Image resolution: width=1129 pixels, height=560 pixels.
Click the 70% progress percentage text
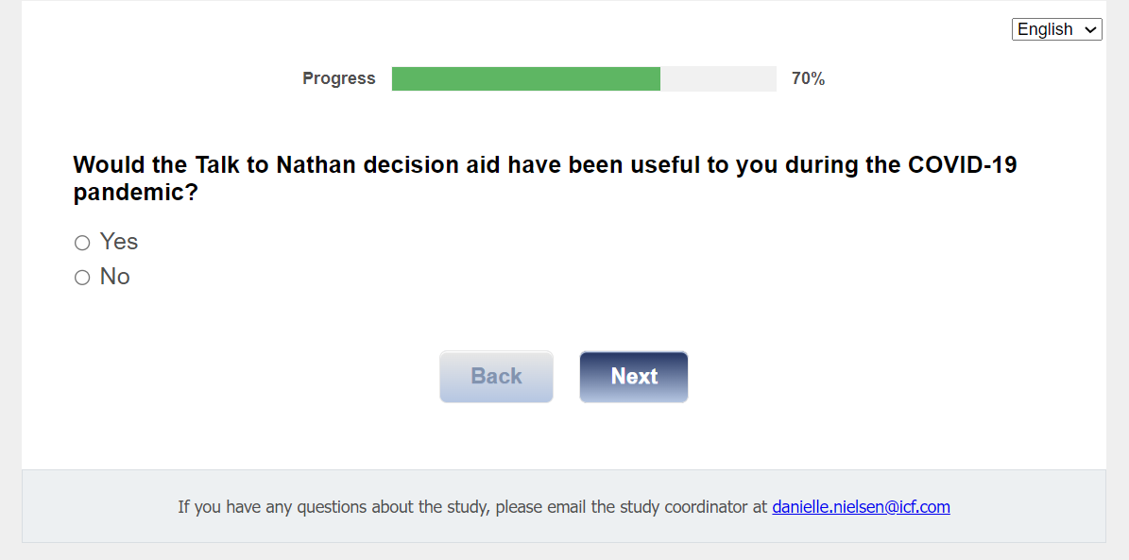coord(808,79)
